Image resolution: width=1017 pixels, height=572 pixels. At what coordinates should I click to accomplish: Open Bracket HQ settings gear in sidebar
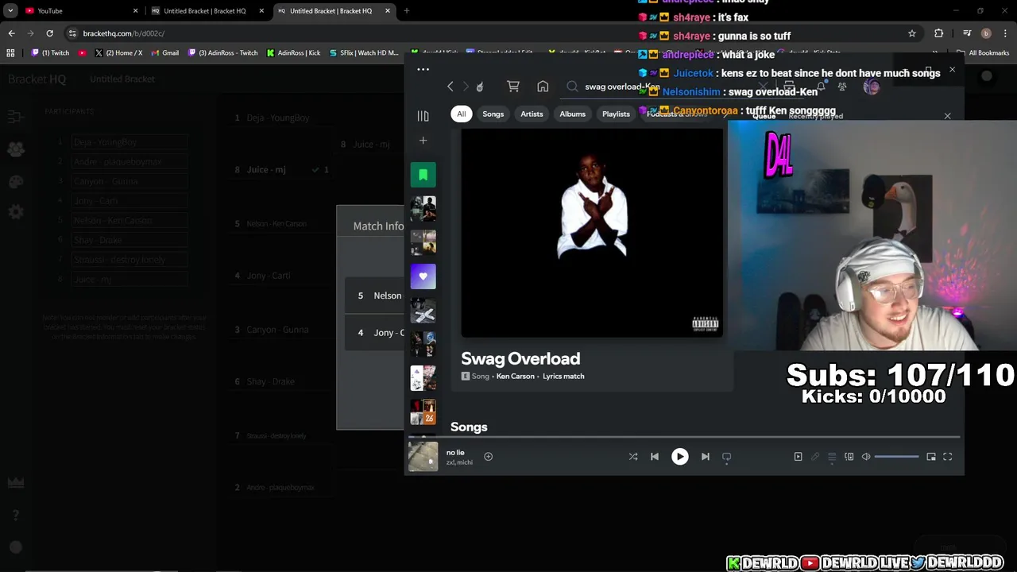16,213
